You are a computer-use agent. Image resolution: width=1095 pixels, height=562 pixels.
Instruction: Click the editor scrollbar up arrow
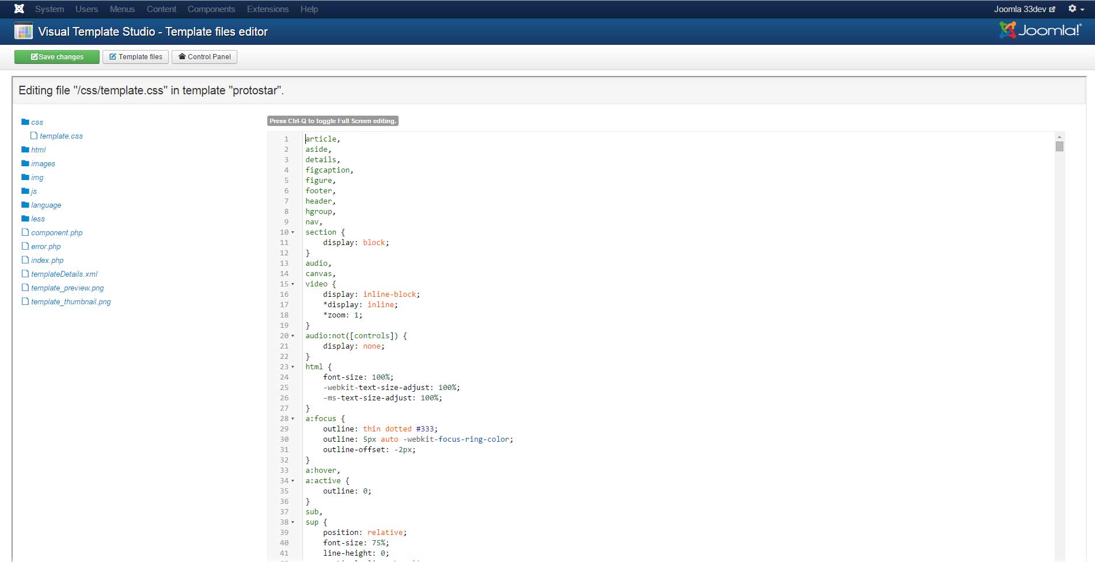pos(1059,137)
